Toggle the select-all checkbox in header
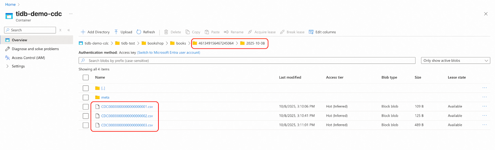This screenshot has width=495, height=150. pyautogui.click(x=86, y=77)
